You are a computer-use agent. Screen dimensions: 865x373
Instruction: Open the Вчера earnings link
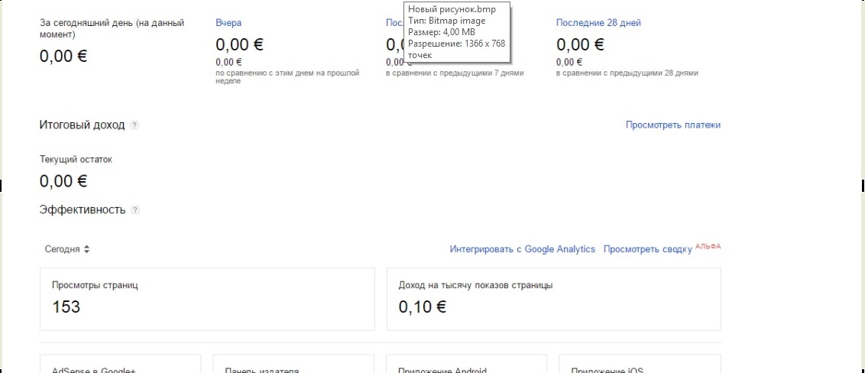tap(228, 23)
